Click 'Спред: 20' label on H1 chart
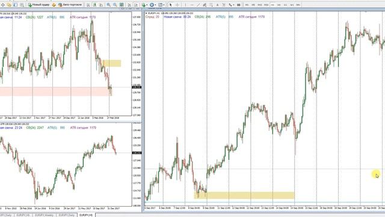Viewport: 385px width, 217px height. coord(152,17)
